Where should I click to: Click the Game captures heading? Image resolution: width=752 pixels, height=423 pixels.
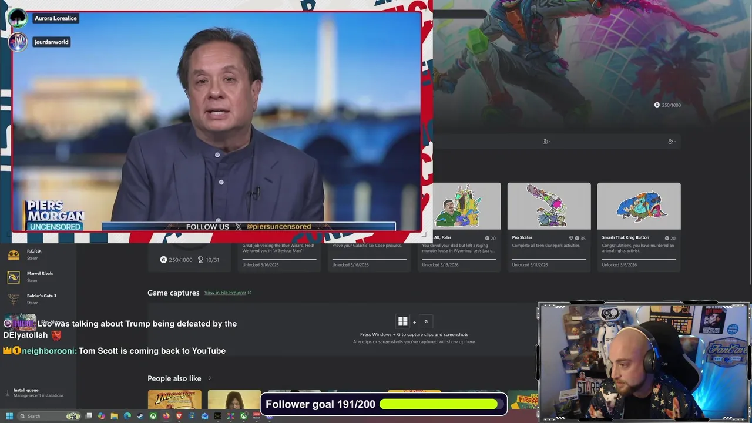[173, 293]
